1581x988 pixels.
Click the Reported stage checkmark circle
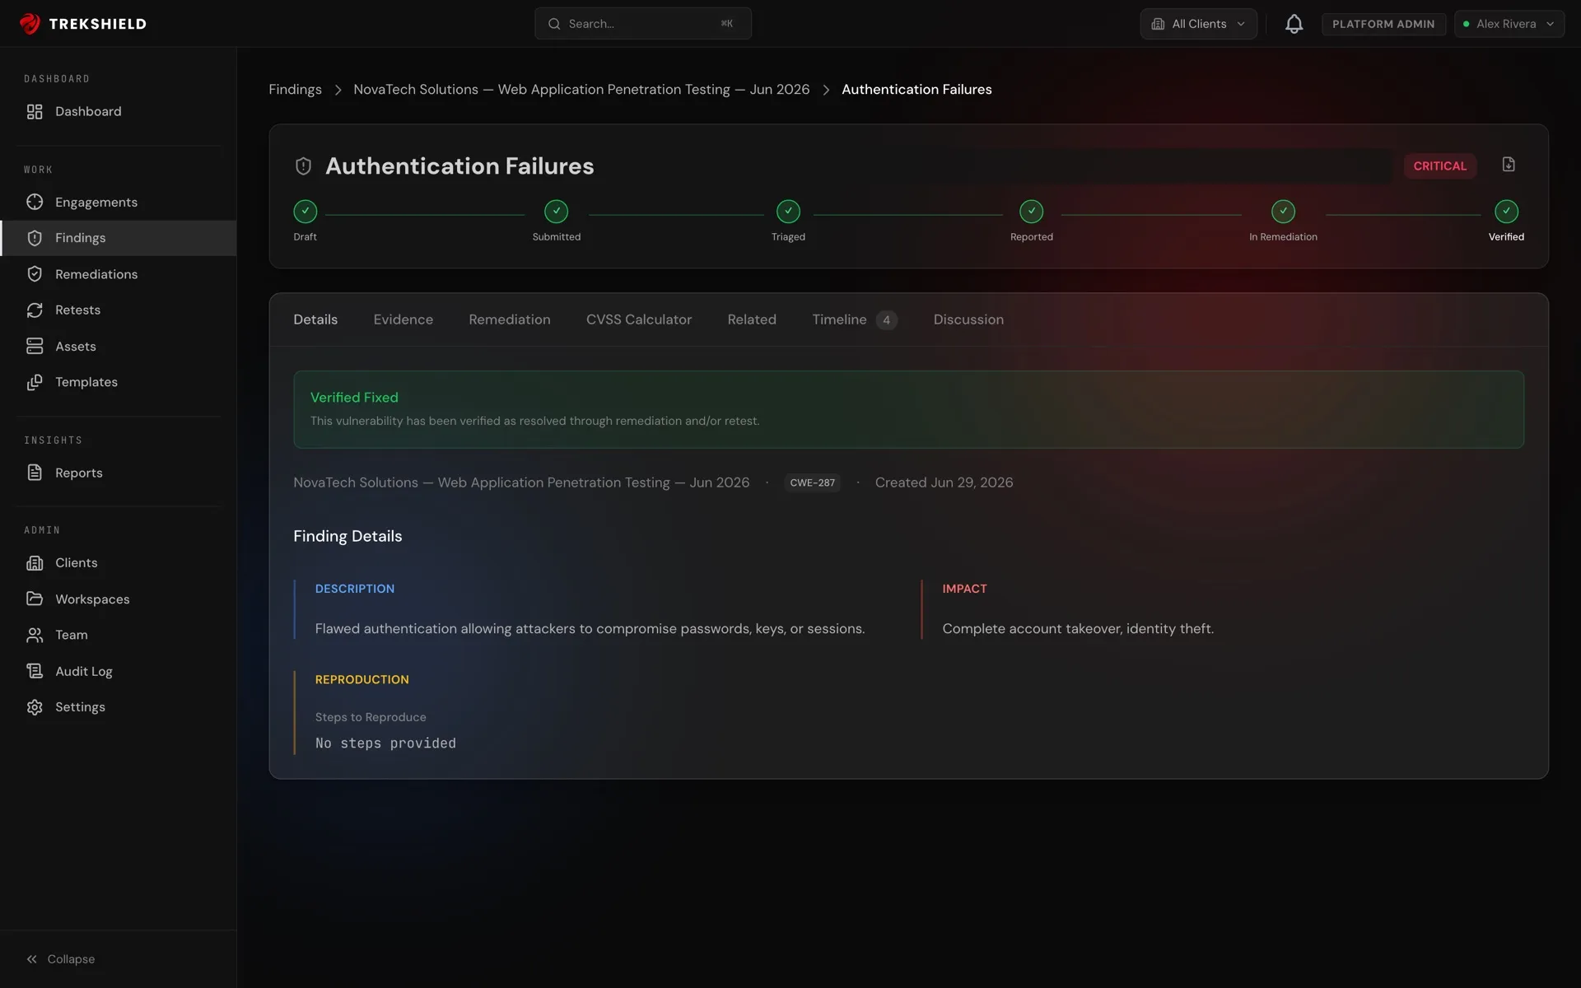pos(1032,212)
